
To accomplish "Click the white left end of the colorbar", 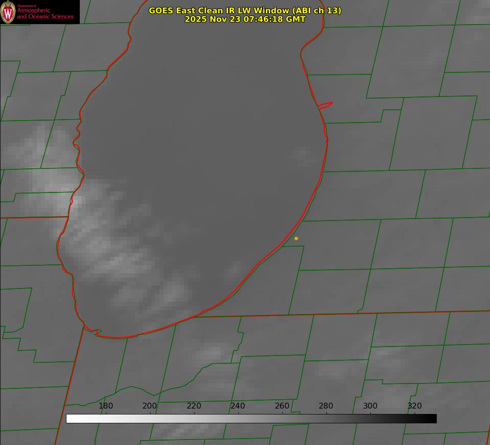I will click(70, 419).
